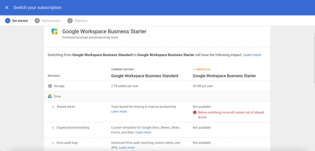Screen dimensions: 315x151
Task: Click the Organizational branding sub-item arrow icon
Action: tap(53, 128)
